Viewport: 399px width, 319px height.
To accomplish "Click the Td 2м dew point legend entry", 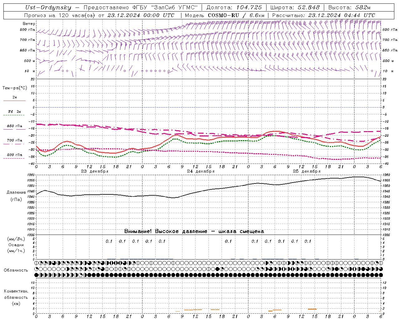I will coord(15,112).
